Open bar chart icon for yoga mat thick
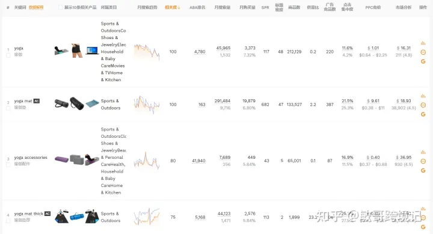Viewport: 433px width, 234px height. click(x=423, y=209)
